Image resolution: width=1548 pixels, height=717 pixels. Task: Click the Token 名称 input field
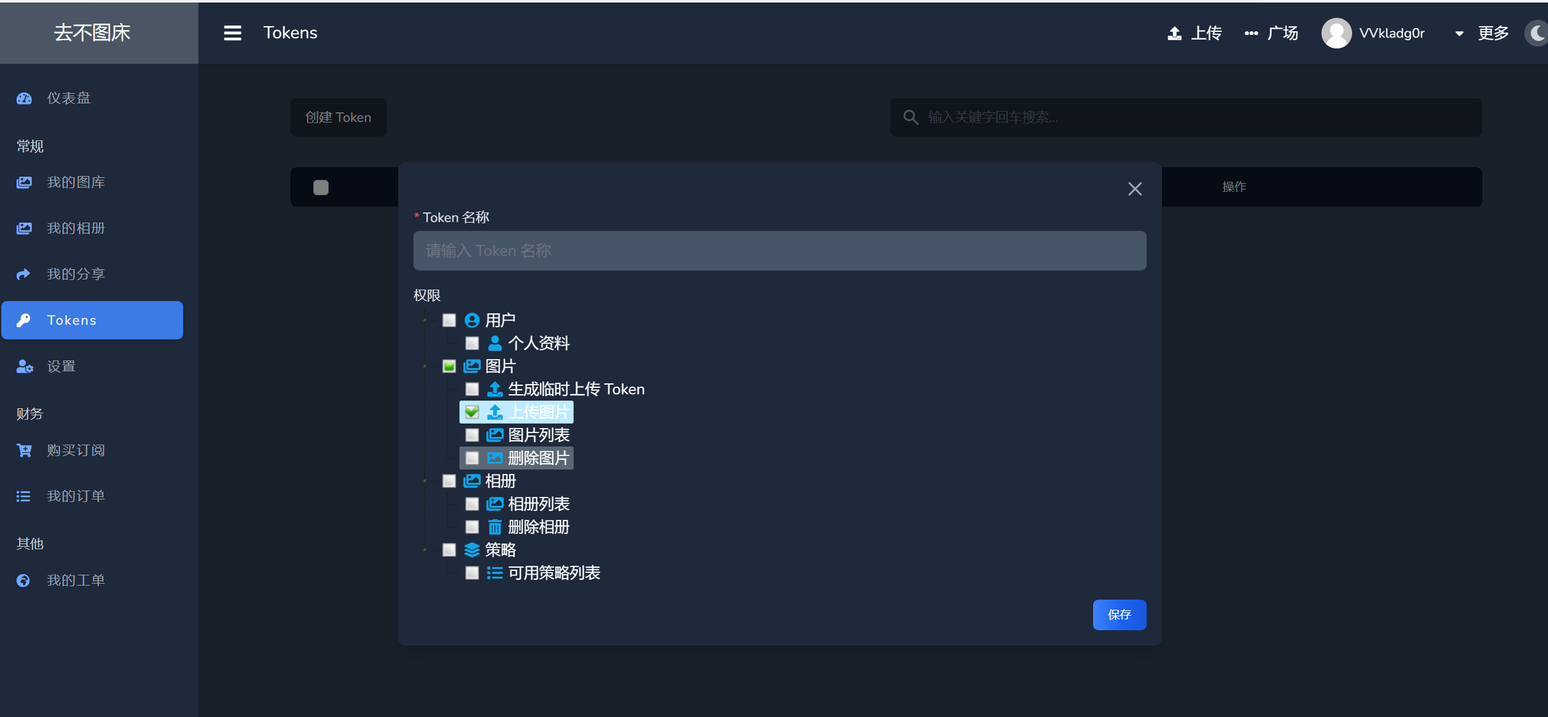tap(779, 251)
